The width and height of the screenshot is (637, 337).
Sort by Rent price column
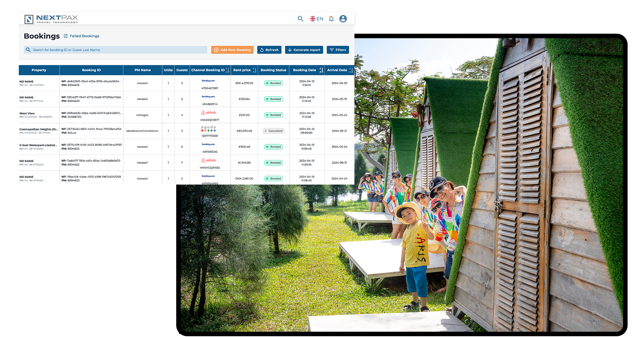coord(254,70)
